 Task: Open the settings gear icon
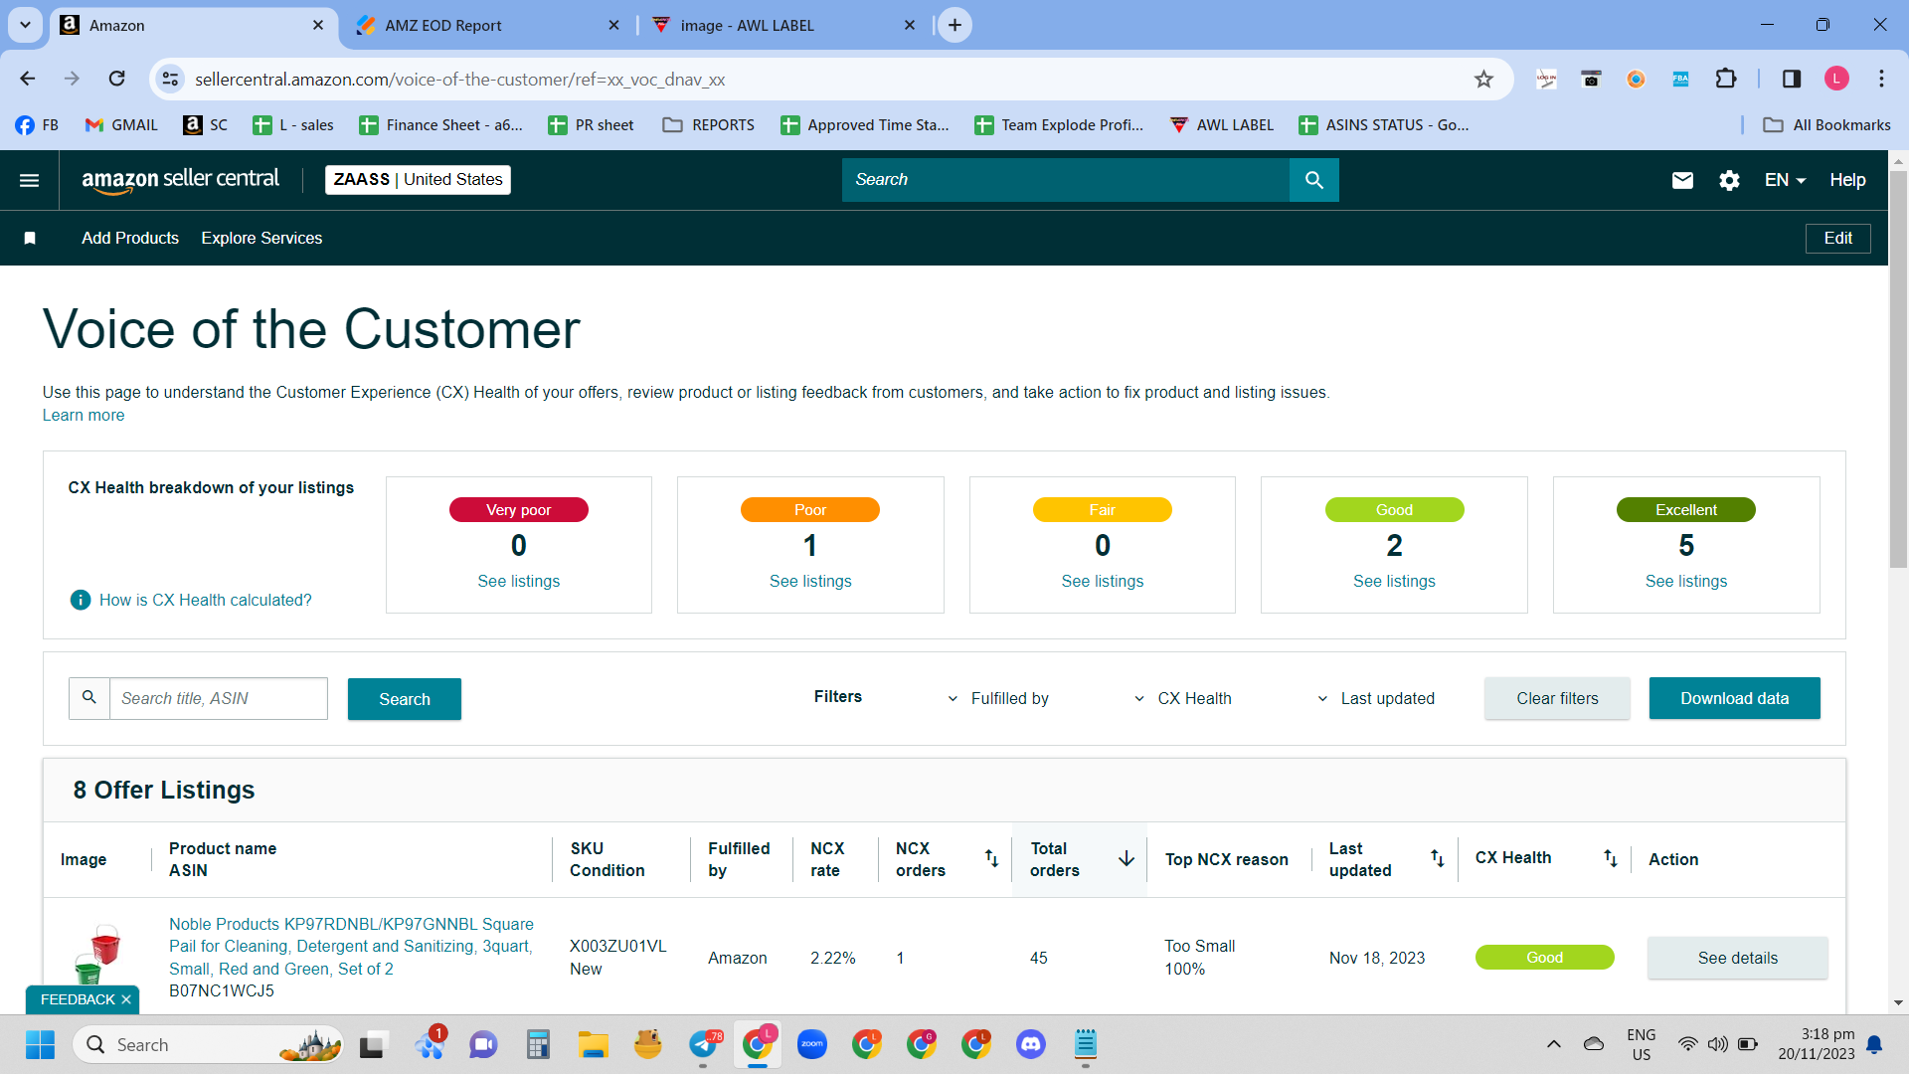point(1729,180)
